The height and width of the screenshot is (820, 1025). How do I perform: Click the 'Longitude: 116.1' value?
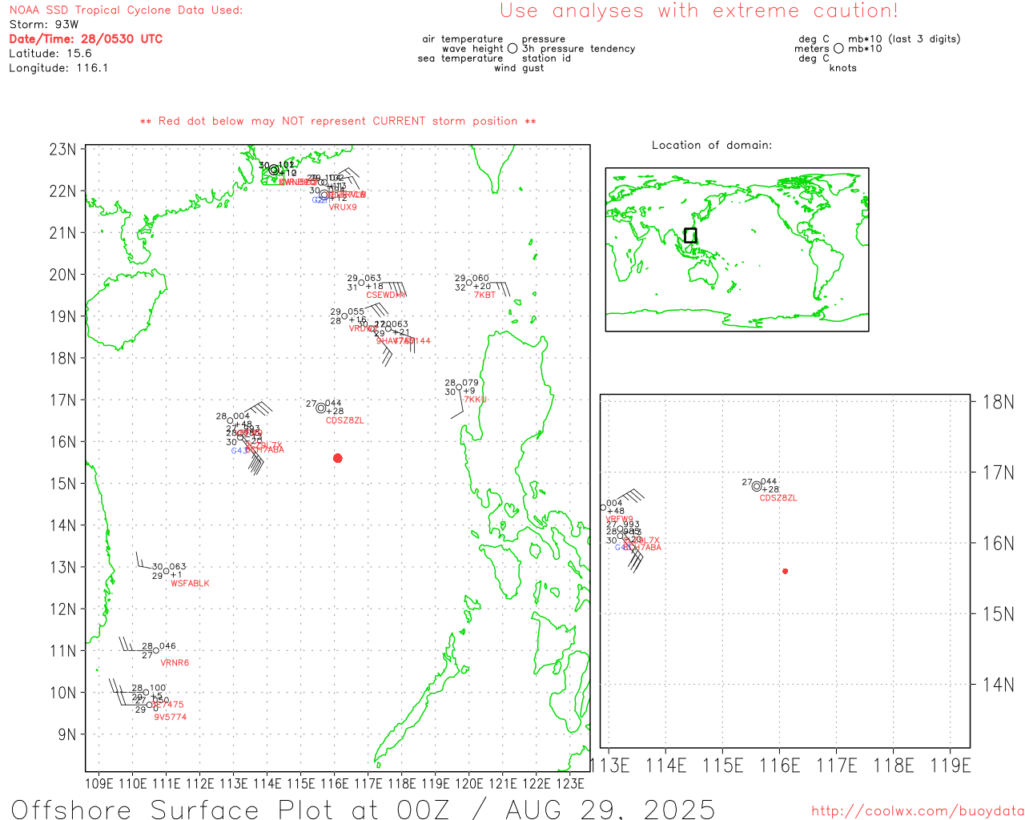tap(58, 68)
